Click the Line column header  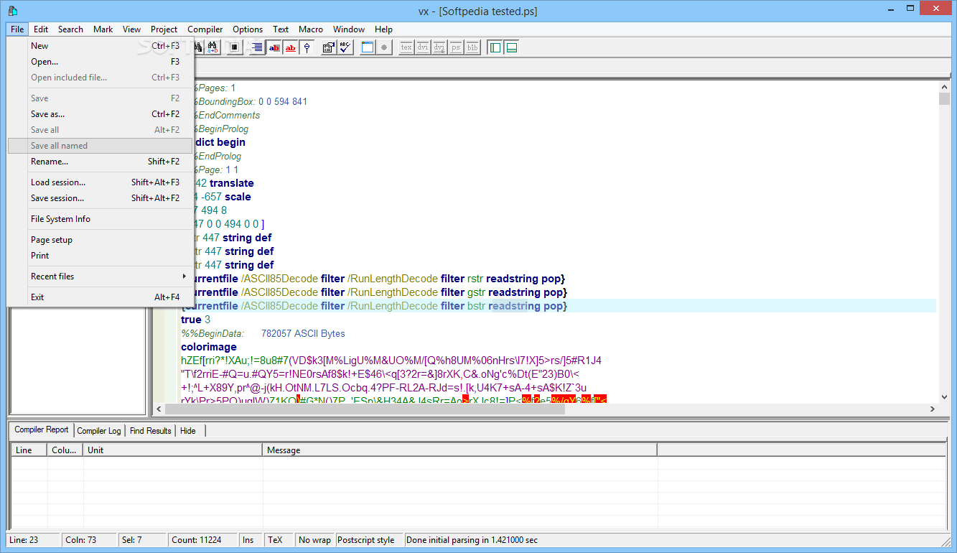click(29, 450)
